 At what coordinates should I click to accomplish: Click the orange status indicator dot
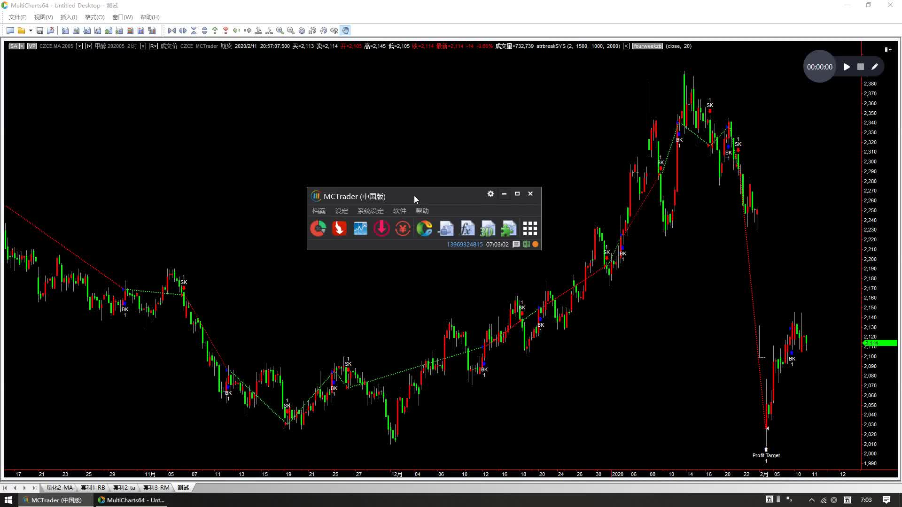point(535,244)
